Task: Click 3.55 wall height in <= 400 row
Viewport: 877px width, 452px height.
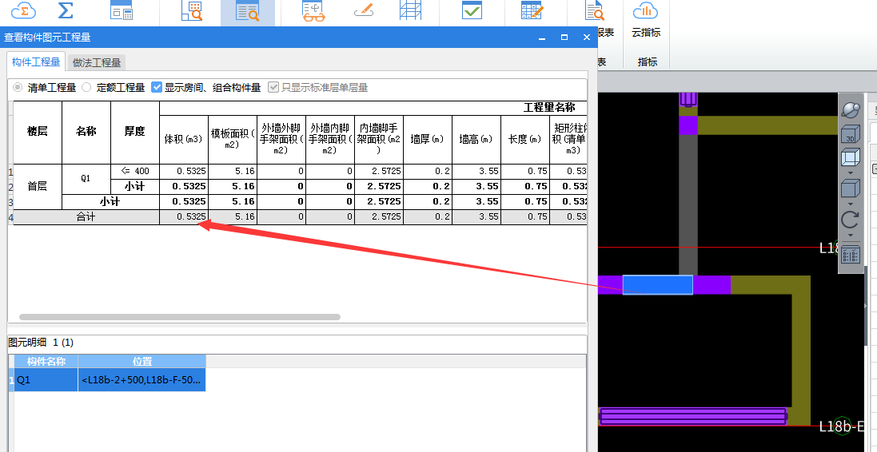Action: pos(476,171)
